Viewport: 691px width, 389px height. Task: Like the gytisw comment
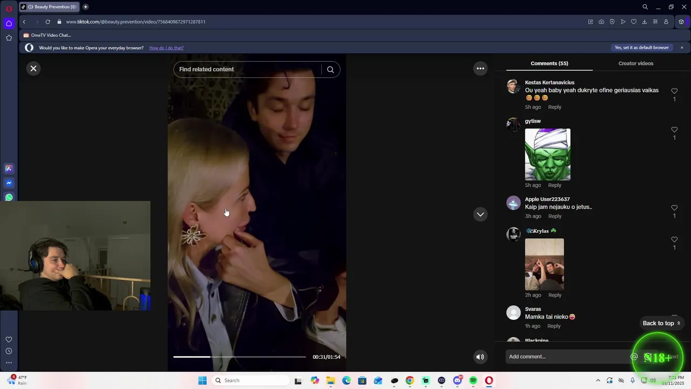click(674, 130)
